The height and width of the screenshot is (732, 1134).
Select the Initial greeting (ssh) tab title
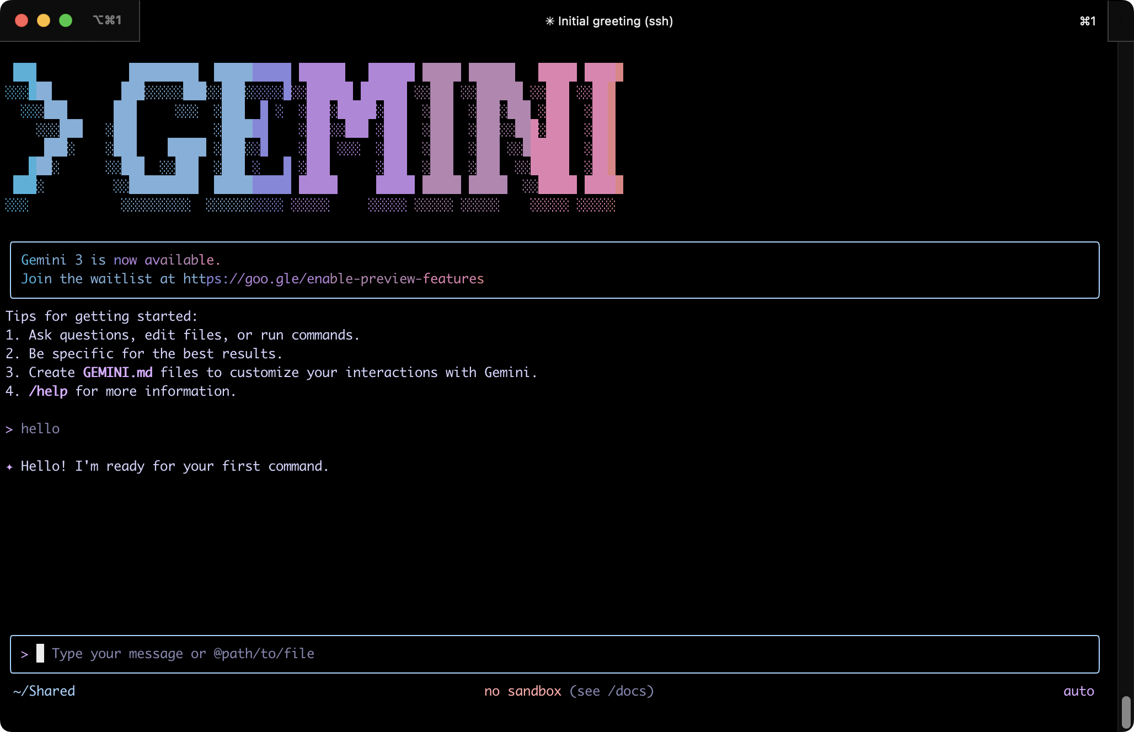click(615, 21)
